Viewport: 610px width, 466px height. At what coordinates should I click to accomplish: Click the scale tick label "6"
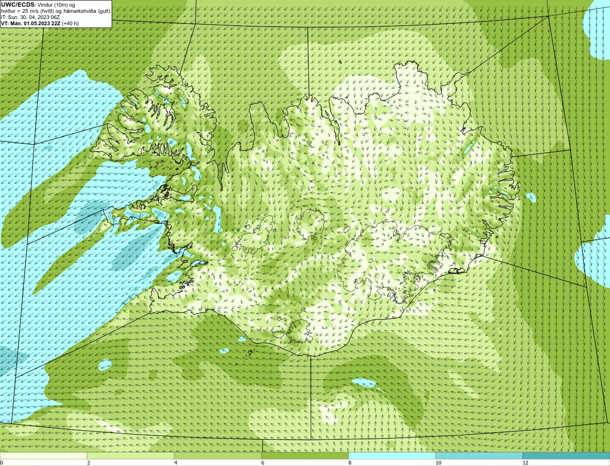[263, 463]
